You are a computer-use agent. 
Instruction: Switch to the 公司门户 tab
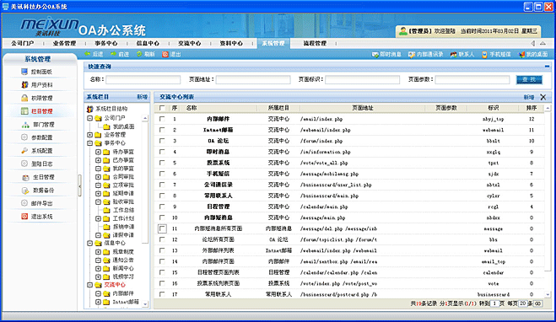22,43
